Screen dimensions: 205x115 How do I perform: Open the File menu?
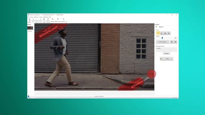29,17
